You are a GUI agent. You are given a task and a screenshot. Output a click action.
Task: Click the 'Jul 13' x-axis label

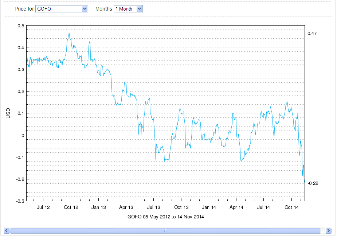[153, 207]
